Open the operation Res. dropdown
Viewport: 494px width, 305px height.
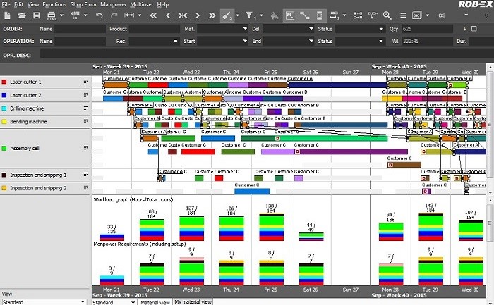pos(176,41)
